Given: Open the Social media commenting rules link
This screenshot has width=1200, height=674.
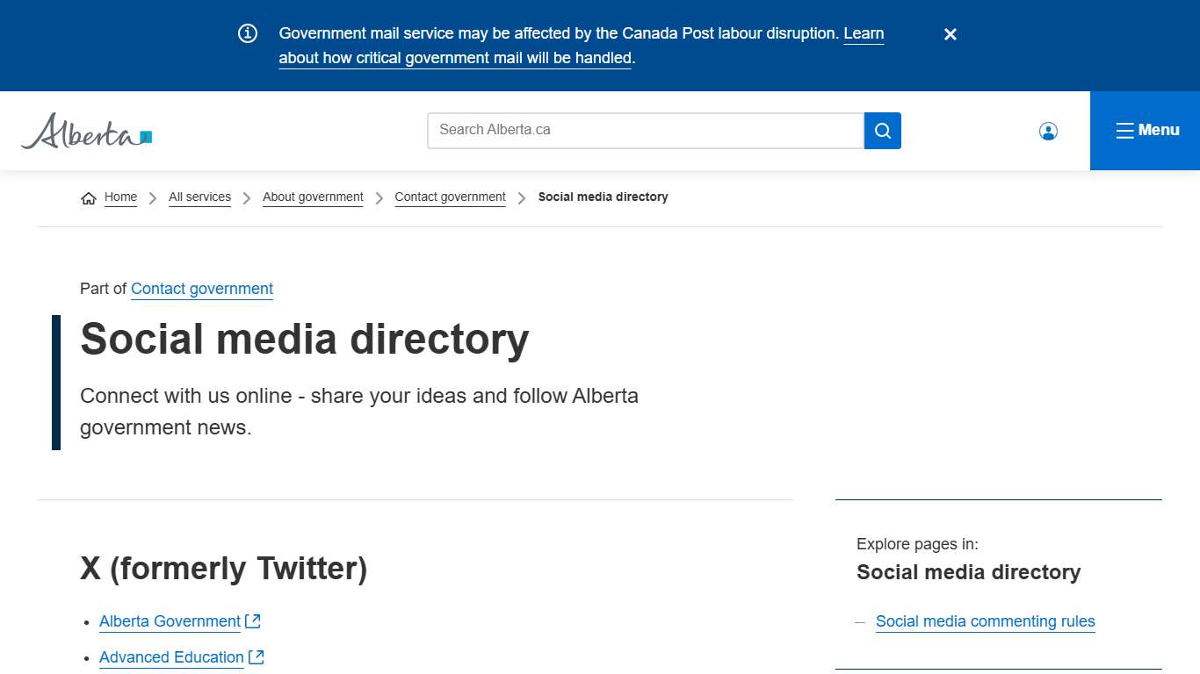Looking at the screenshot, I should 985,620.
